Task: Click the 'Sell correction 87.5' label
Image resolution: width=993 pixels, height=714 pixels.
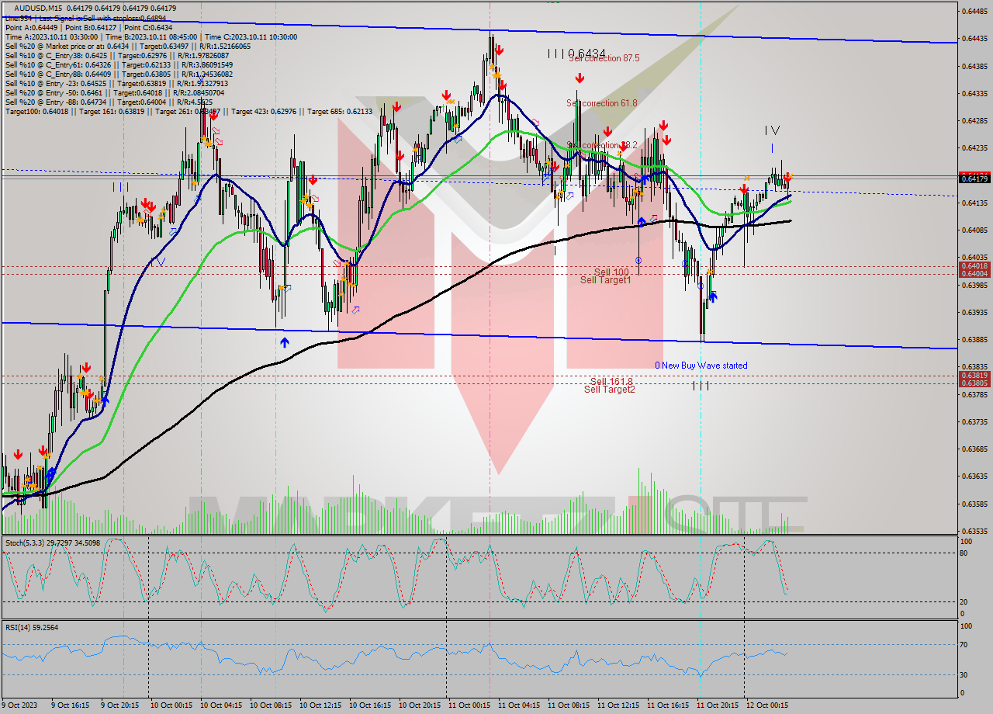Action: (x=605, y=58)
